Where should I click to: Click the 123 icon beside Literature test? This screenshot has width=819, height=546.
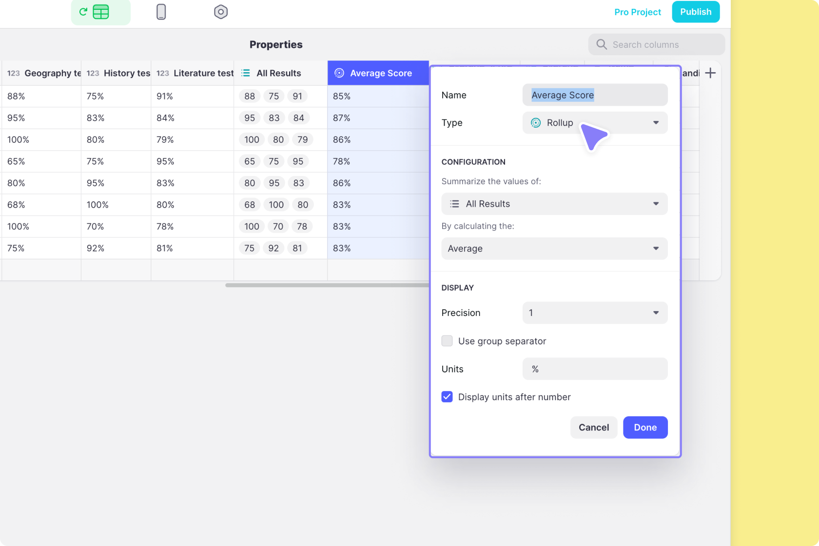162,73
